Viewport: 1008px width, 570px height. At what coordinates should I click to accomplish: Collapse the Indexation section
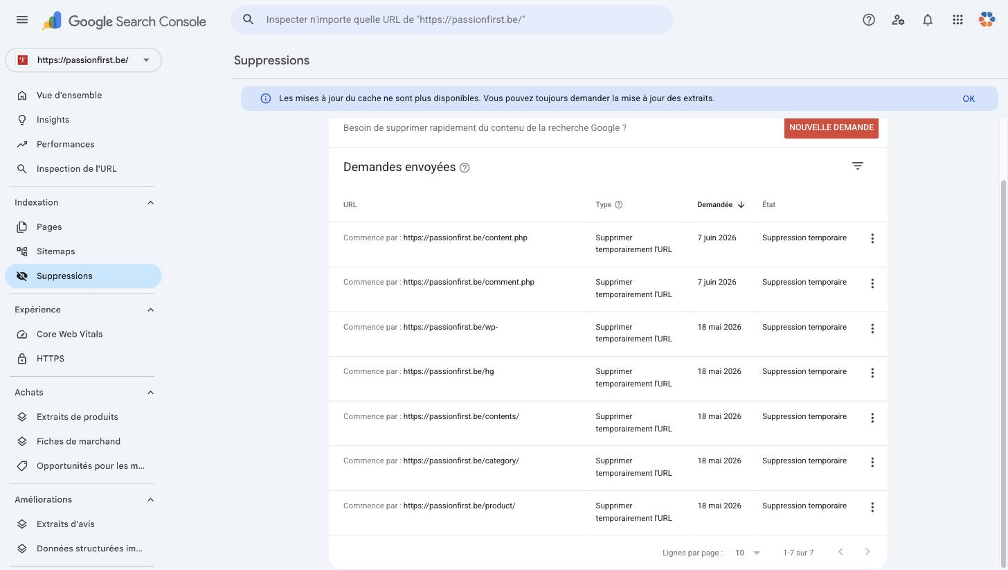(x=150, y=203)
